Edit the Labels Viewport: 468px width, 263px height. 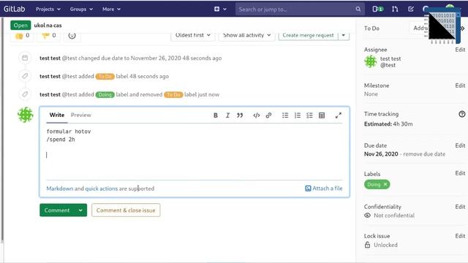(460, 173)
